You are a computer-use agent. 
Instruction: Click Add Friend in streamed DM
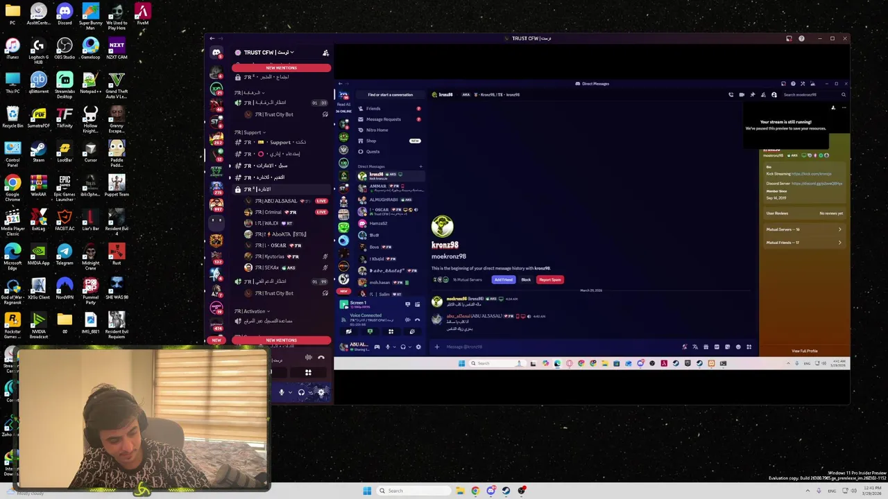point(504,280)
